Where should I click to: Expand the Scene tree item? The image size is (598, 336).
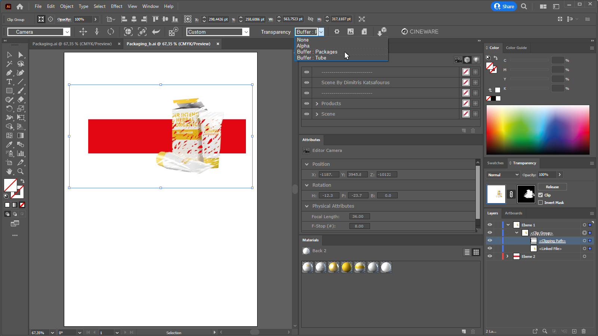[317, 114]
